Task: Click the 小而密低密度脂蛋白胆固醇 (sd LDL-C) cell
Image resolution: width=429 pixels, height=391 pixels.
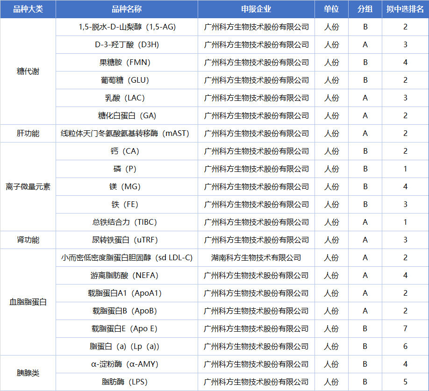Action: point(127,258)
